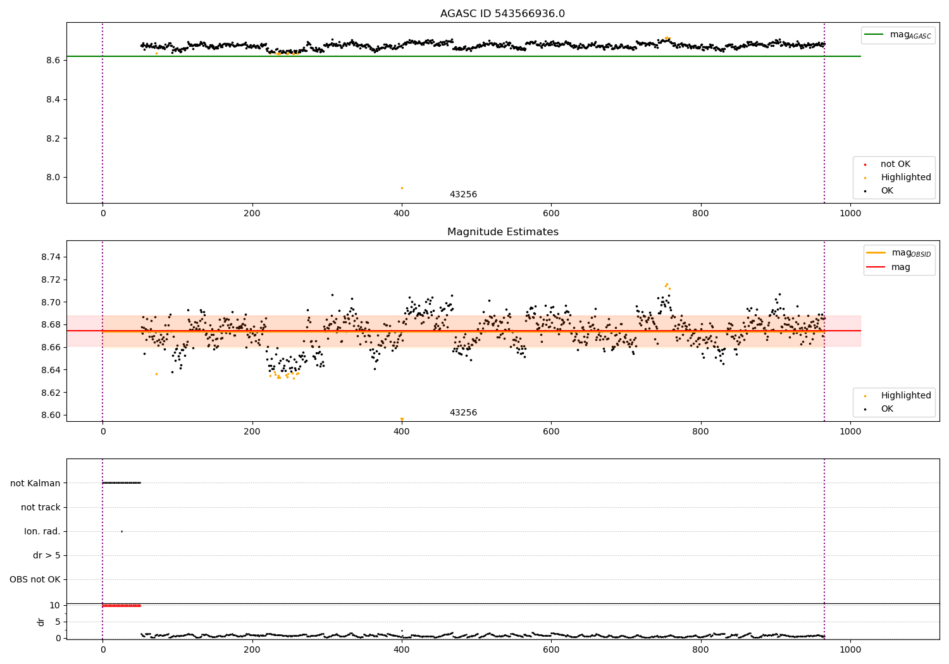This screenshot has width=949, height=664.
Task: Click the 5 tick label on dr axis
Action: pos(58,622)
